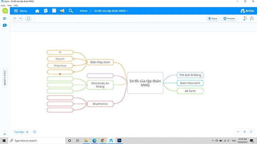Select the TV child node
The height and width of the screenshot is (144, 257).
click(60, 52)
